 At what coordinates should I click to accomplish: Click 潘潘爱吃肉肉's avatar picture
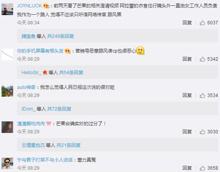click(x=7, y=127)
